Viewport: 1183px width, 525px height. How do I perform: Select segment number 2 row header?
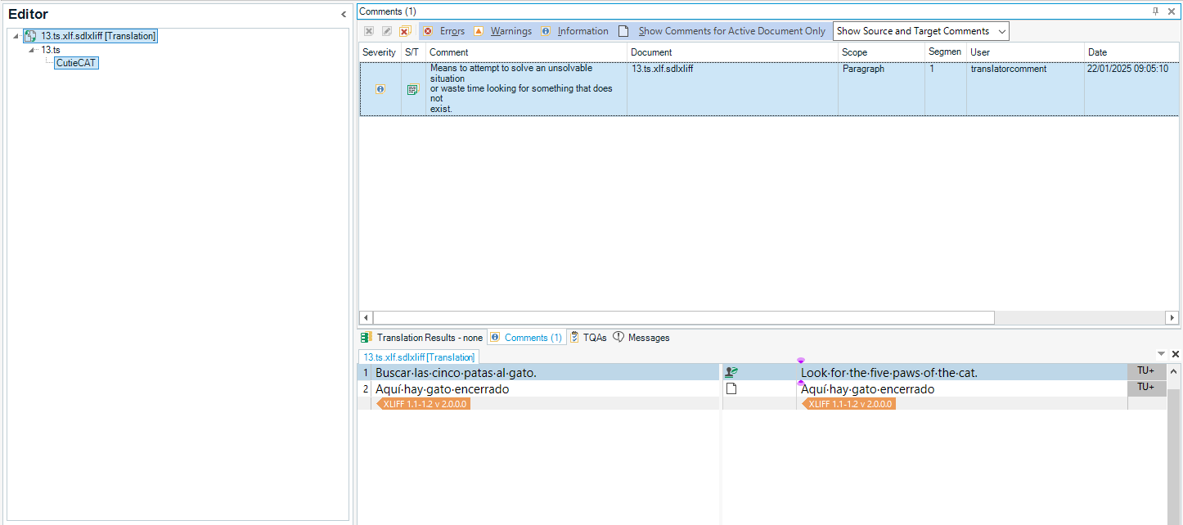[x=366, y=389]
